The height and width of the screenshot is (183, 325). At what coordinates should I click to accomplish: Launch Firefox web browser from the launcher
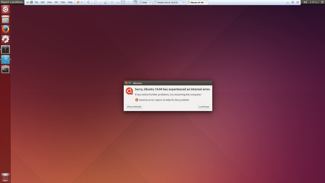click(x=5, y=29)
